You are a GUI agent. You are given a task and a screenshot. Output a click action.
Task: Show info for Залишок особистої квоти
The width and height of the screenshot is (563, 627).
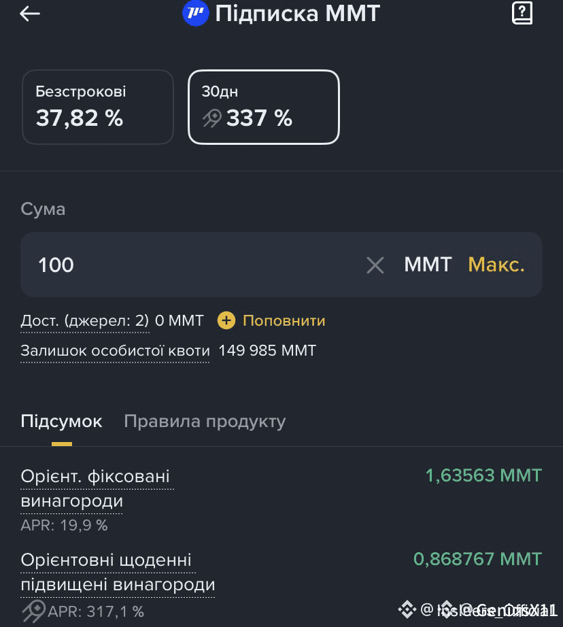[115, 351]
